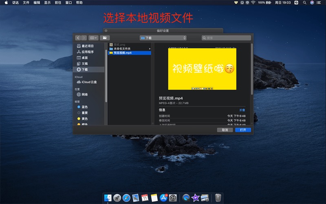Click the battery 100% indicator
Screen dimensions: 326x204
(x=264, y=2)
